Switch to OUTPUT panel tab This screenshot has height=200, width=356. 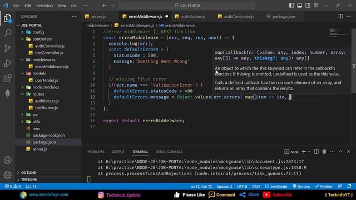pyautogui.click(x=118, y=152)
